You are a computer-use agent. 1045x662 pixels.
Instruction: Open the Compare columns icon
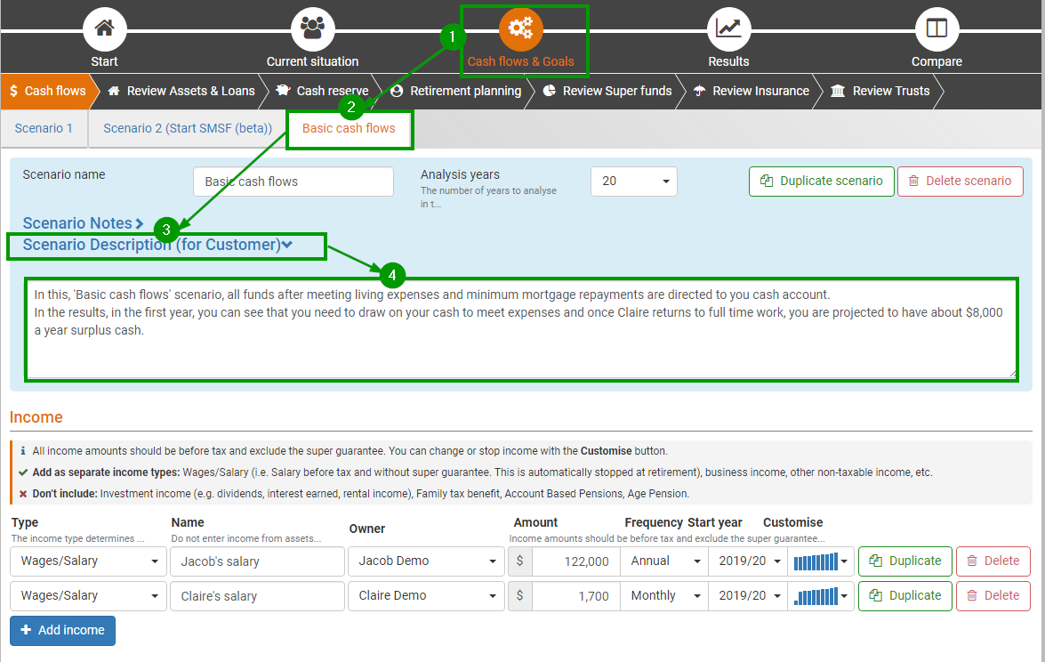click(936, 28)
